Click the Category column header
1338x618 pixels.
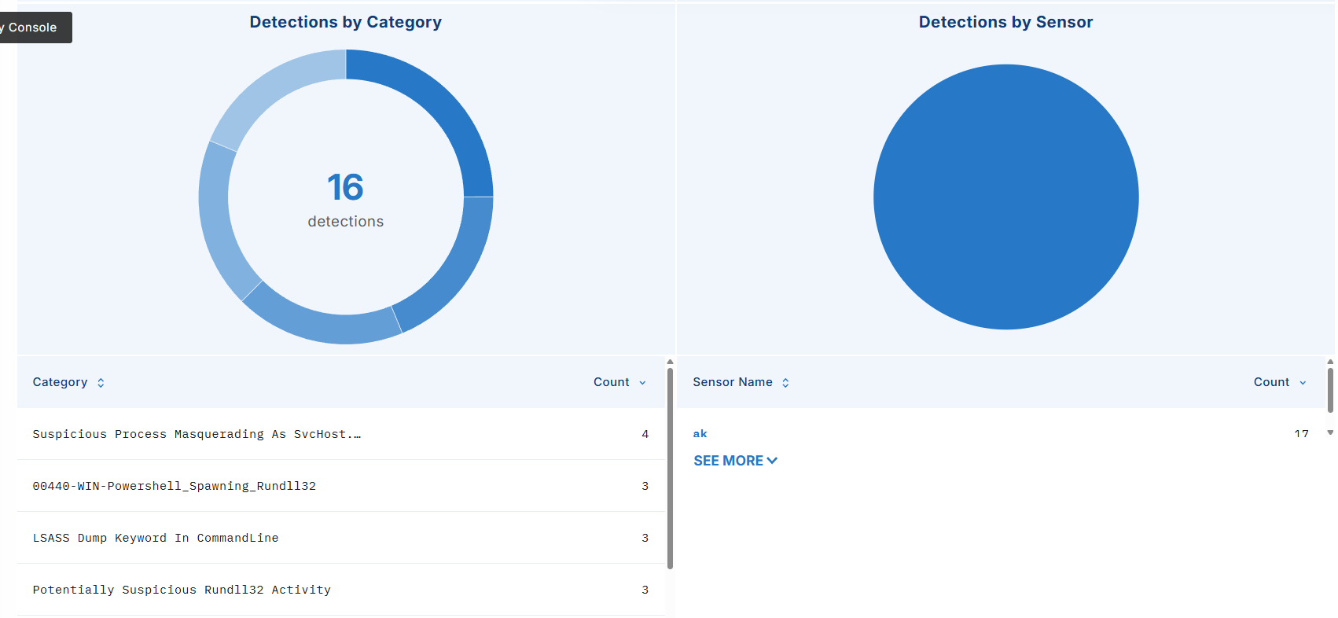[x=60, y=382]
